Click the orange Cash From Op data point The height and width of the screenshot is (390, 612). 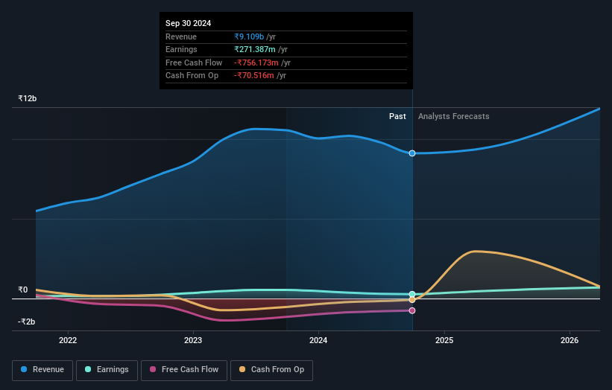[412, 300]
